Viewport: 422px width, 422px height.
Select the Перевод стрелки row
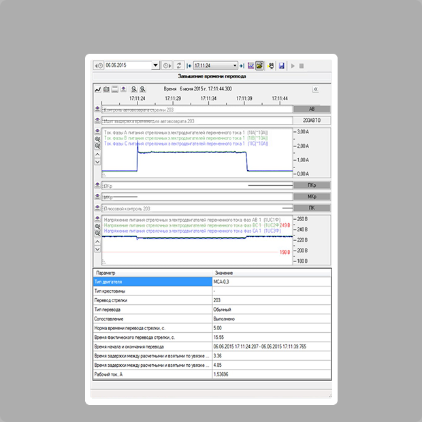click(x=212, y=300)
